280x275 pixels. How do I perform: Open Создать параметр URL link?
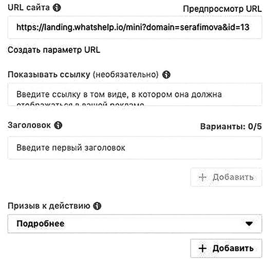click(54, 50)
